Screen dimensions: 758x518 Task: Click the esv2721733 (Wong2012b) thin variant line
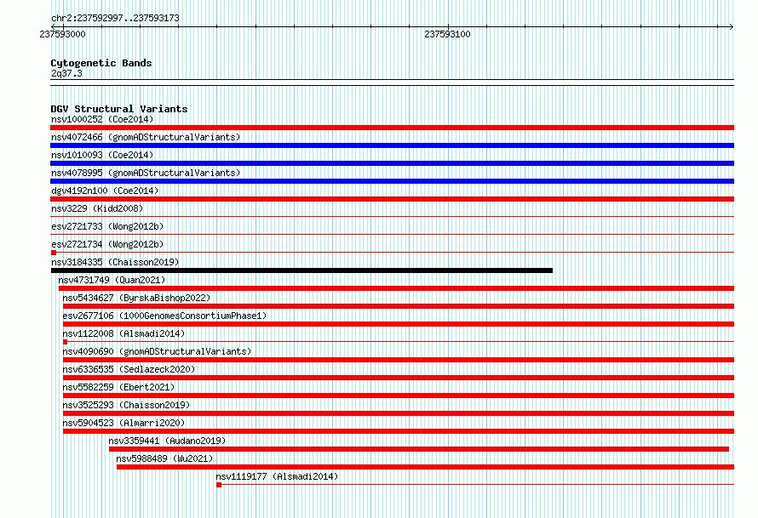click(x=392, y=234)
